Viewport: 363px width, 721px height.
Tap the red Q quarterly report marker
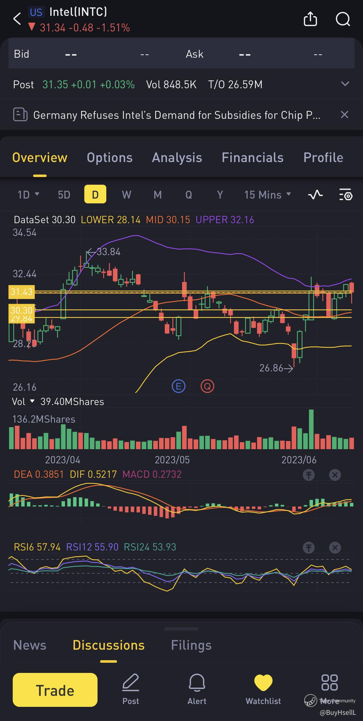point(207,386)
